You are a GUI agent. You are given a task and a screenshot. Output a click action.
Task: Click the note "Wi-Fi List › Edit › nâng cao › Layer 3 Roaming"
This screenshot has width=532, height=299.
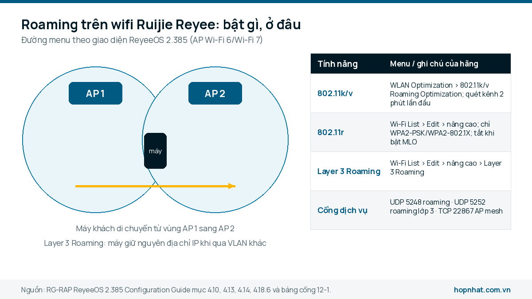pos(446,167)
